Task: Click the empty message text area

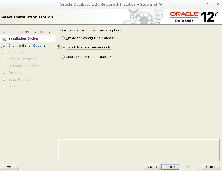Action: pos(139,150)
